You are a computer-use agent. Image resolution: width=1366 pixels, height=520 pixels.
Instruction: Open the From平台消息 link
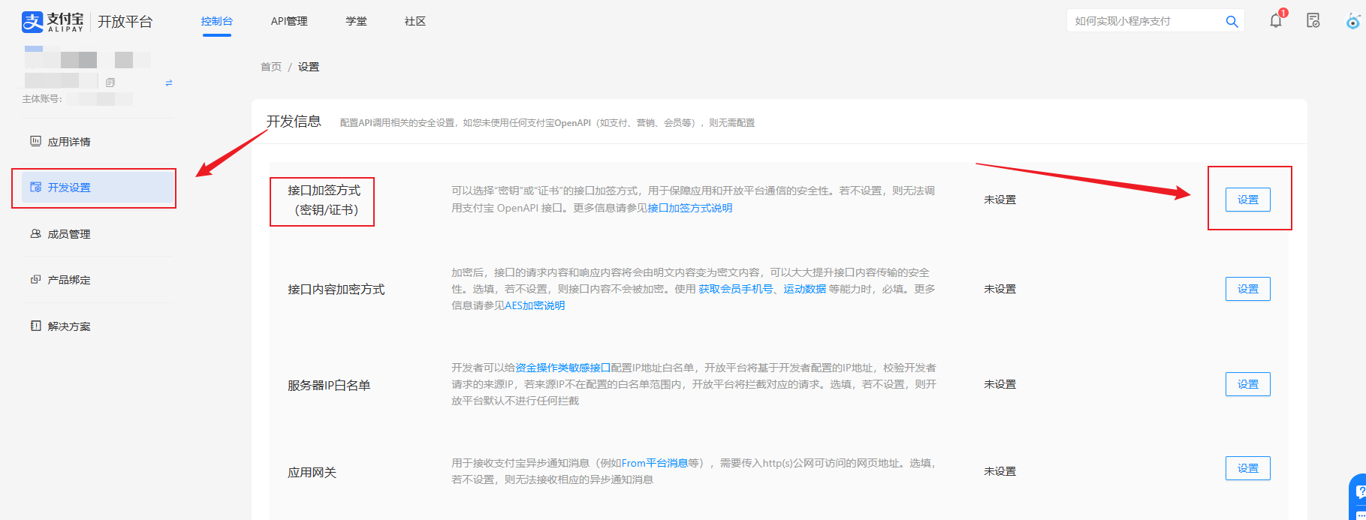(654, 463)
